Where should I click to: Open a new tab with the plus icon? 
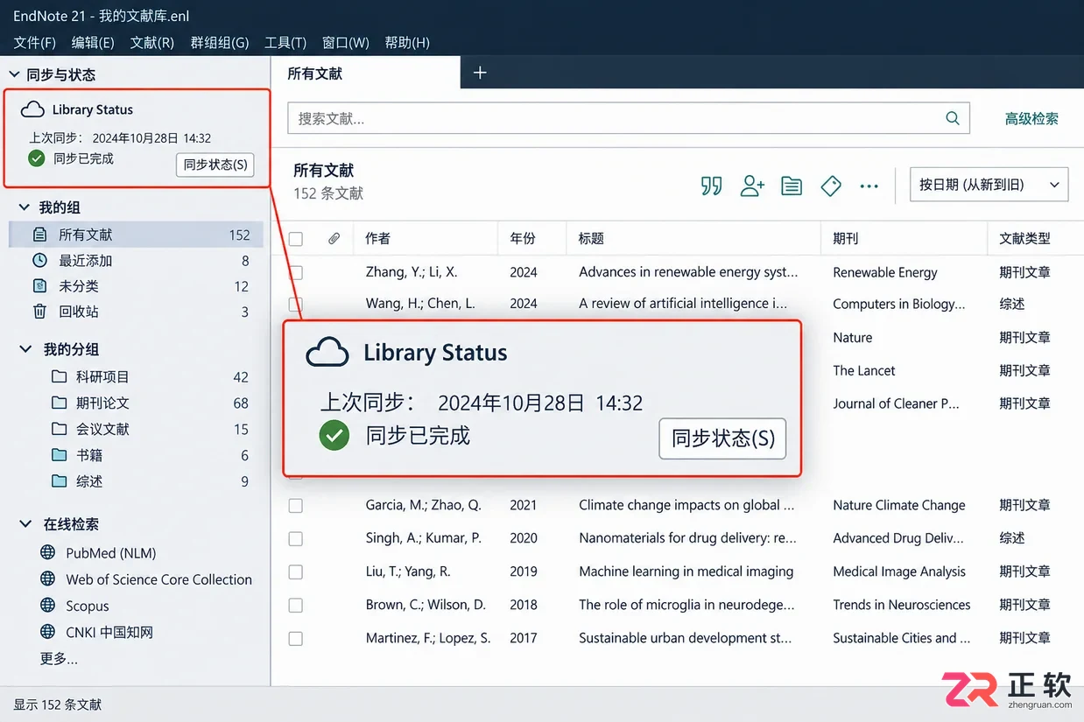coord(480,73)
